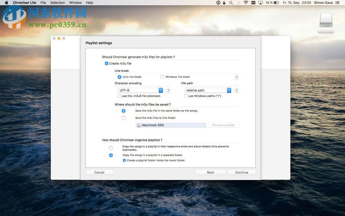Open the UTF-8 character encoding dropdown

(x=140, y=90)
